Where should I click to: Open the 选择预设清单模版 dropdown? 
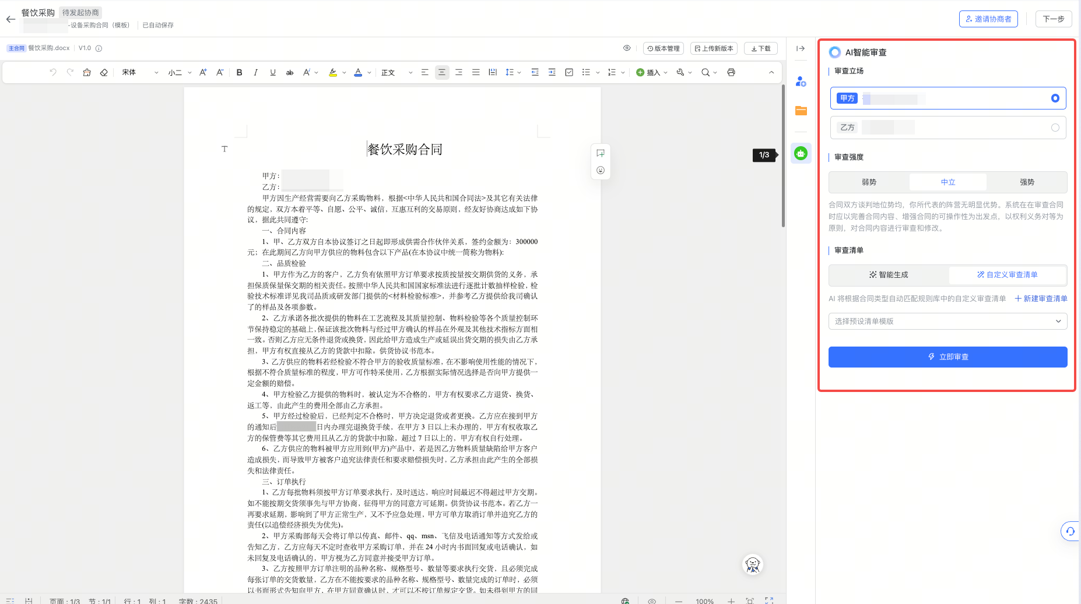947,321
